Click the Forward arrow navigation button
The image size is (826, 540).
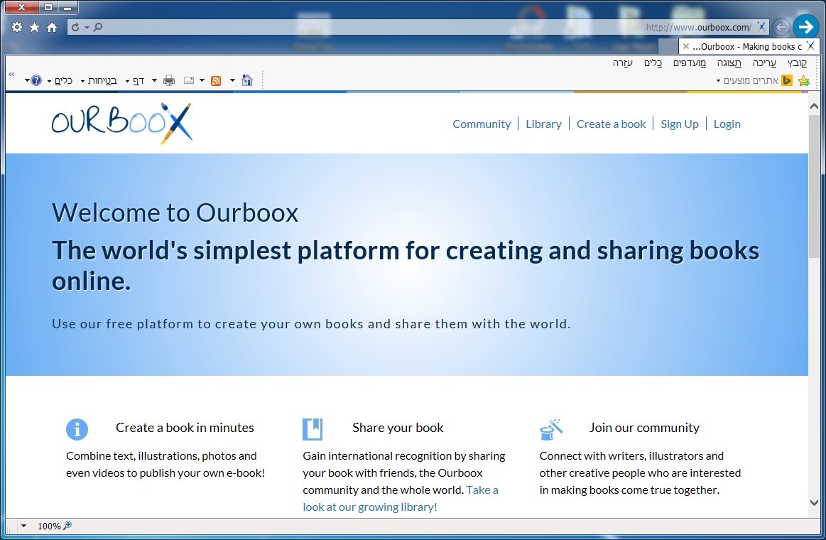(x=805, y=26)
